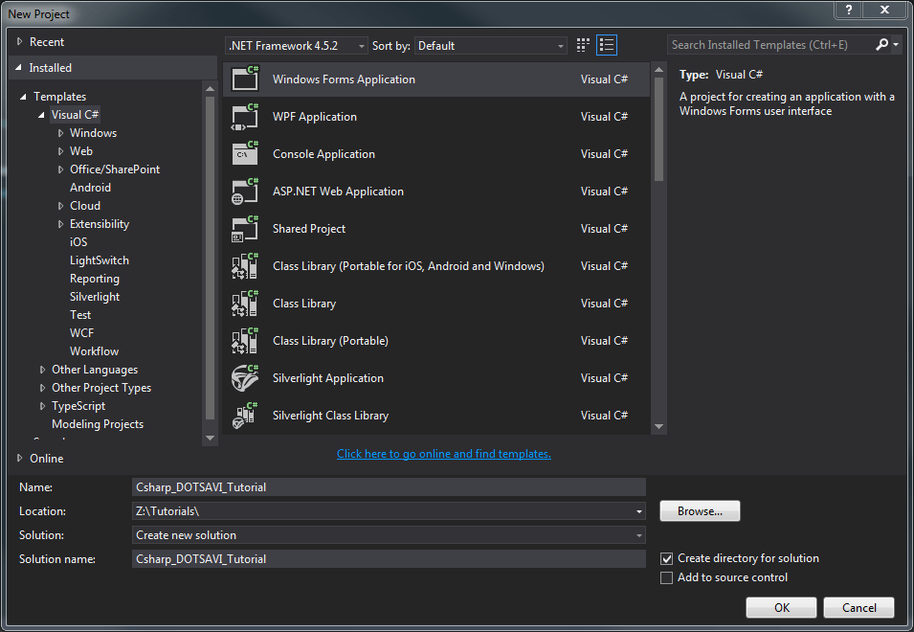Image resolution: width=914 pixels, height=632 pixels.
Task: Click the Cancel button
Action: tap(858, 607)
